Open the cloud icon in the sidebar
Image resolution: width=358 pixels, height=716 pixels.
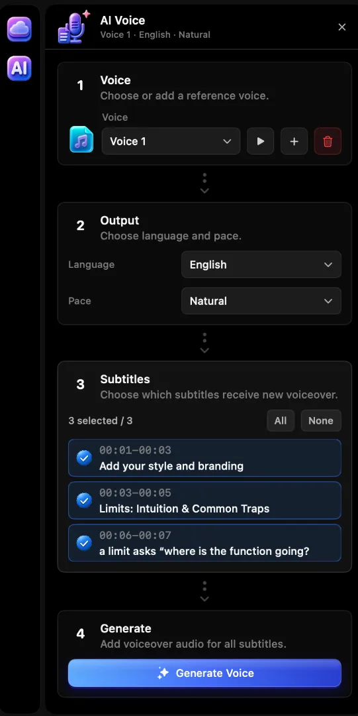[19, 29]
